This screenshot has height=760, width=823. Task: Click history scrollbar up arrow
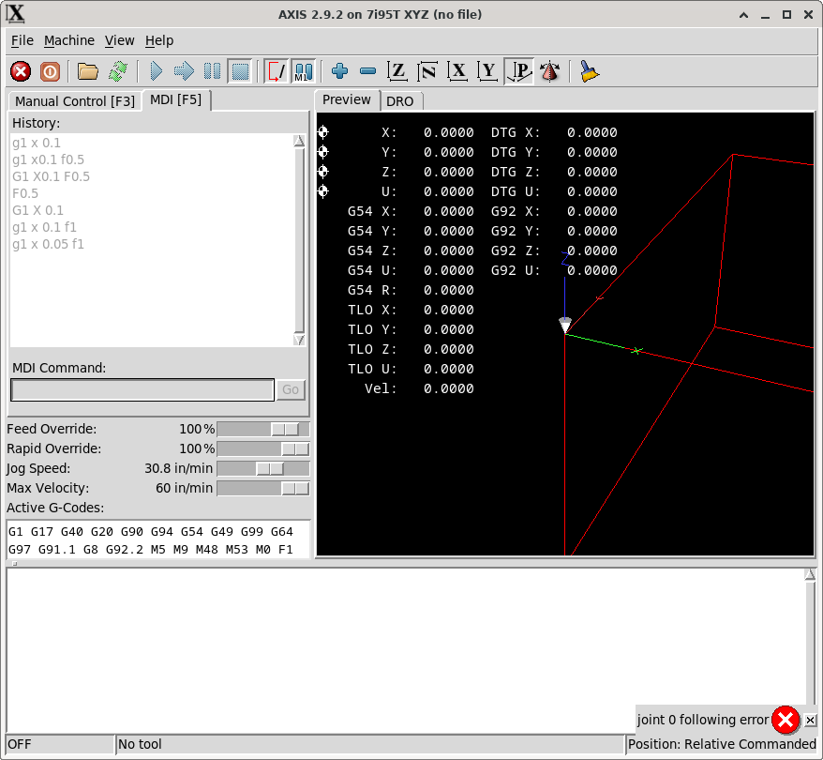(299, 141)
